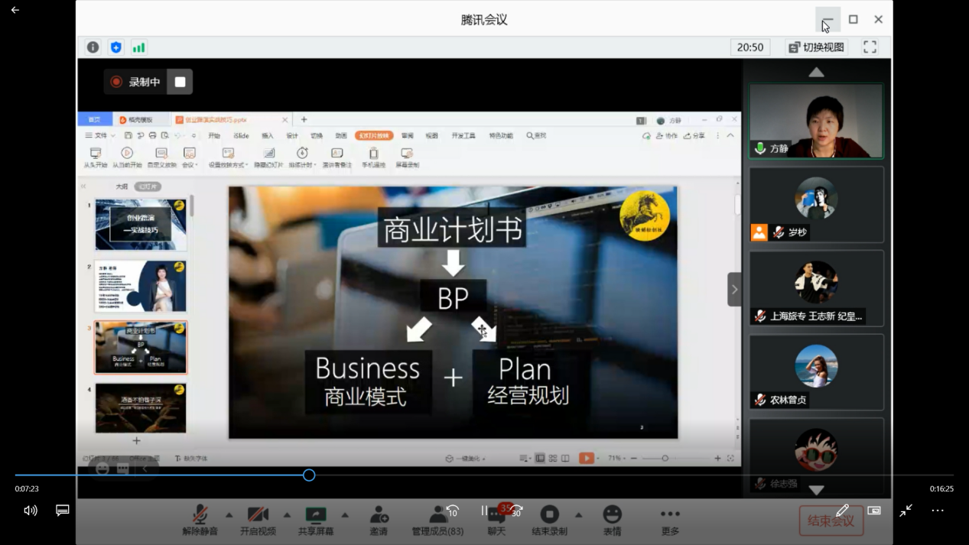This screenshot has width=969, height=545.
Task: Select the 幻灯片放映 ribbon tab
Action: 373,136
